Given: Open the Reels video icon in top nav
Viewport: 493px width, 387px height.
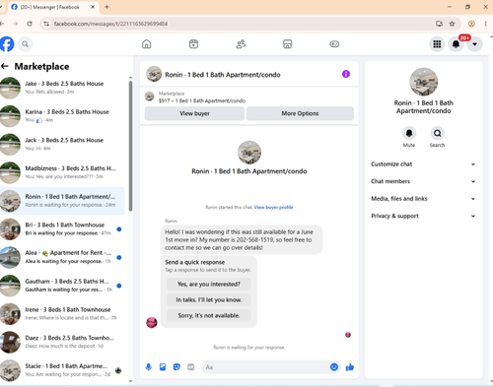Looking at the screenshot, I should click(x=193, y=44).
